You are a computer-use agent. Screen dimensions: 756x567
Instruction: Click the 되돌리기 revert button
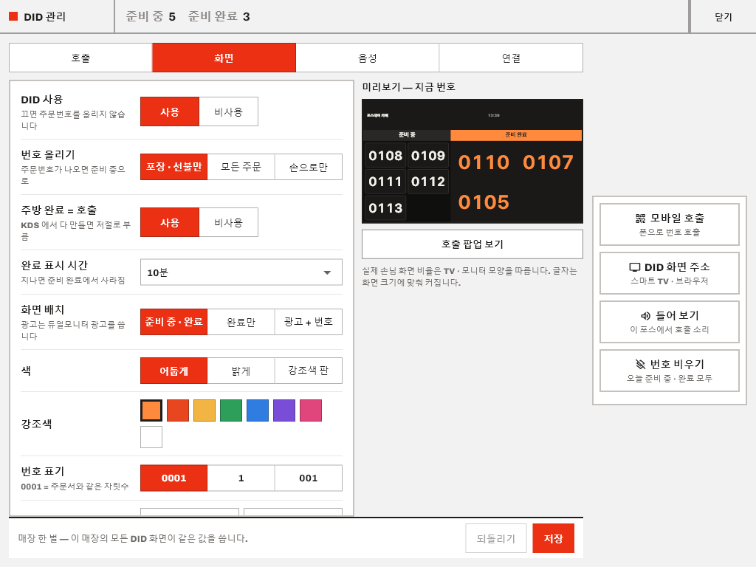[496, 538]
